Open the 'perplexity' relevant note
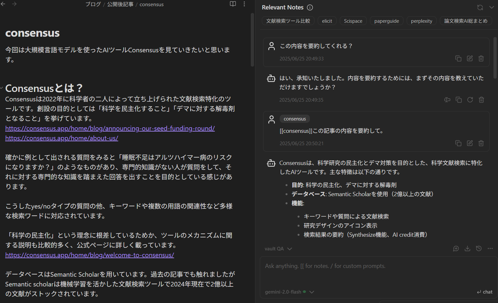The width and height of the screenshot is (498, 303). (x=422, y=21)
